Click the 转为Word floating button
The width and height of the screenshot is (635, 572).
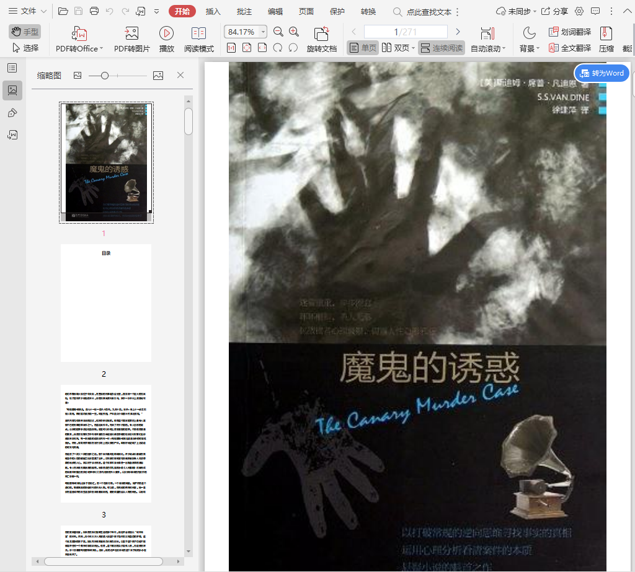click(602, 73)
